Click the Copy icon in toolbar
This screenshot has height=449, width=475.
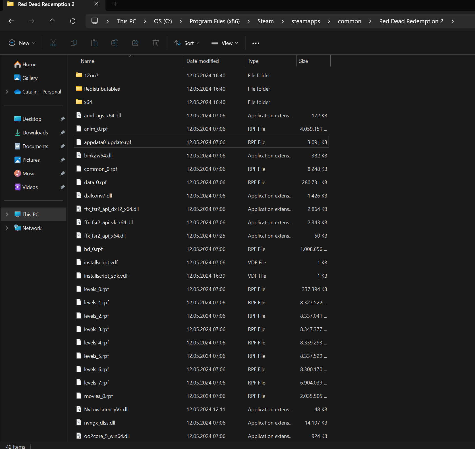pyautogui.click(x=74, y=43)
